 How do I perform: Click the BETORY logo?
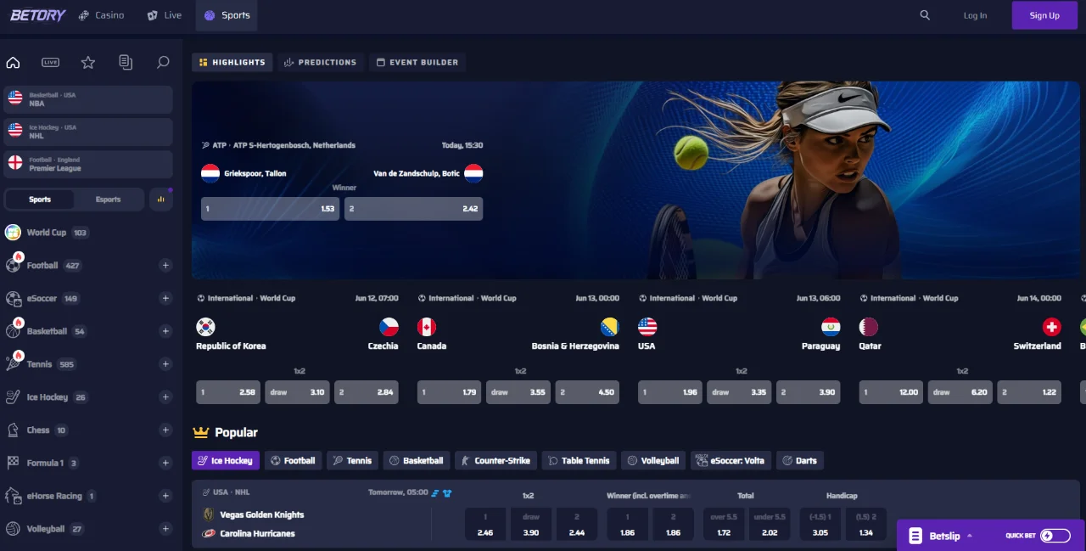(x=38, y=15)
